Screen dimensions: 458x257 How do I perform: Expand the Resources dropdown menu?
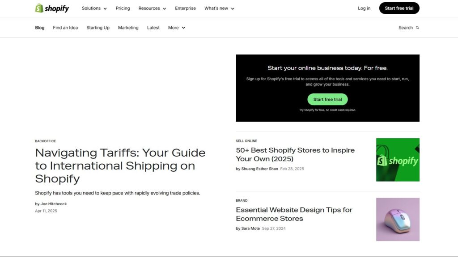[x=152, y=8]
